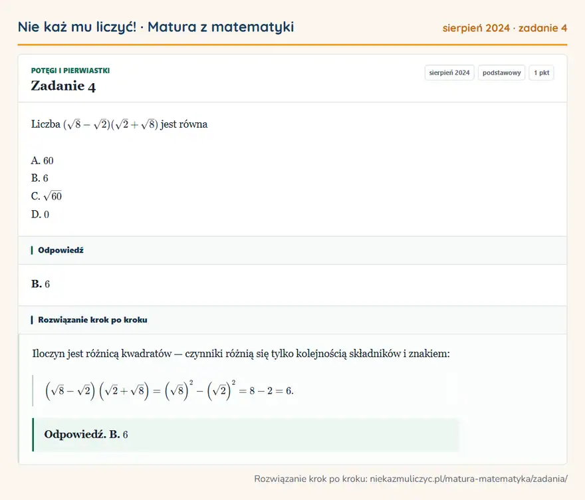Choose answer option 'D. 0'
Viewport: 585px width, 500px height.
[40, 214]
